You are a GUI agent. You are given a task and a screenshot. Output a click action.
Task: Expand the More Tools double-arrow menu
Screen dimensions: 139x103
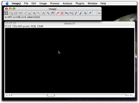[99, 13]
